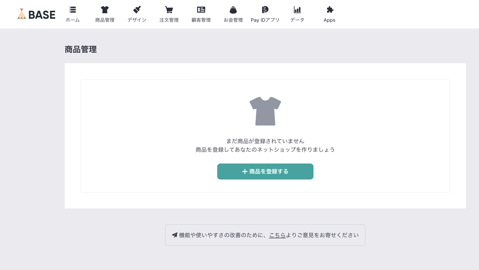Open 注文管理 with the cart icon
This screenshot has height=270, width=479.
[169, 10]
